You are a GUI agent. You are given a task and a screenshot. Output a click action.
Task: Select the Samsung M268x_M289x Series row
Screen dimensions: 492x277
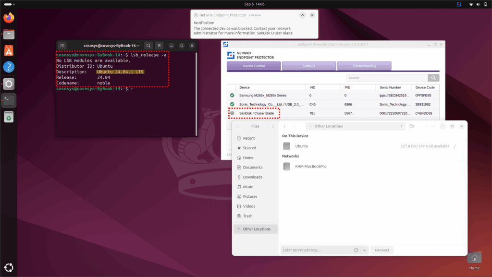333,96
